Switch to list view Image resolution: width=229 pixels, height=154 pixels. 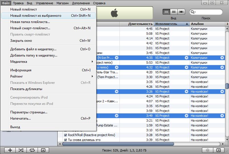tap(166, 12)
